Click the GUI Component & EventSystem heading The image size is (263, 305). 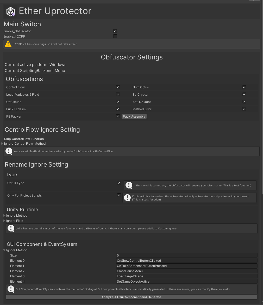click(x=42, y=244)
